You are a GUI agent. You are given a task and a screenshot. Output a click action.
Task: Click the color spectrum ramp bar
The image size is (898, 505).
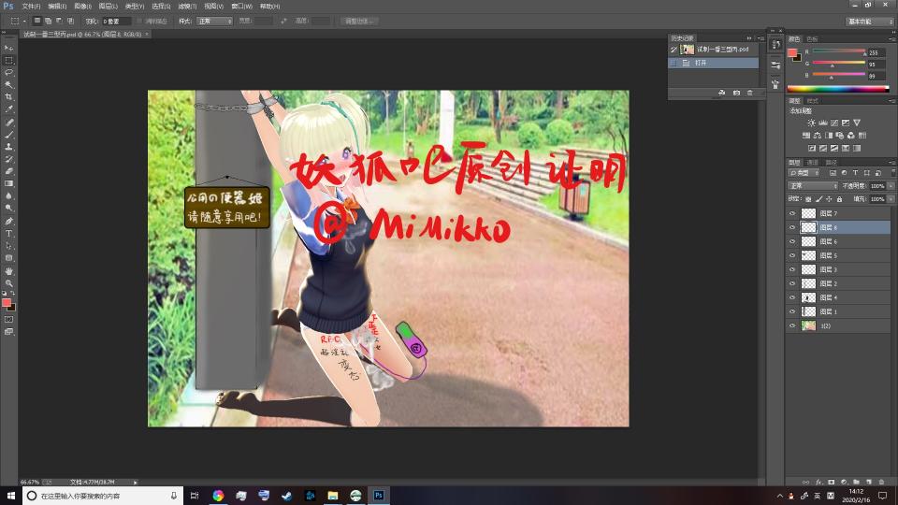click(x=838, y=89)
